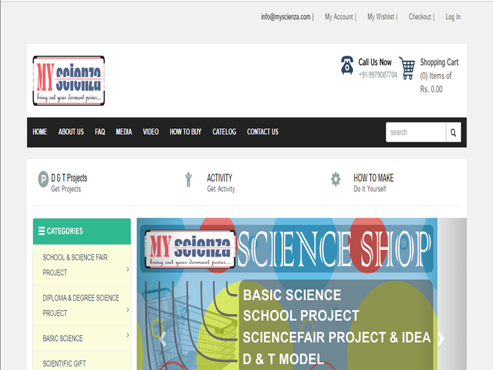The height and width of the screenshot is (370, 493).
Task: Advance the banner slider to next slide
Action: click(x=441, y=339)
